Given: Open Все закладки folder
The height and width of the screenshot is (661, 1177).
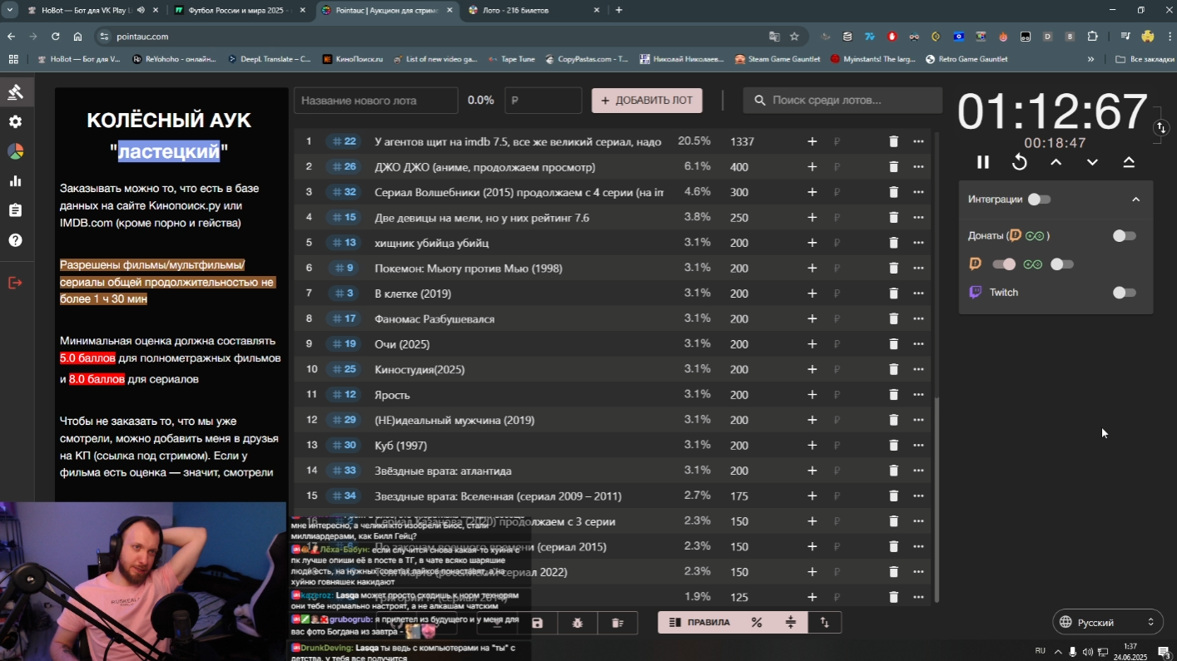Looking at the screenshot, I should click(x=1145, y=59).
